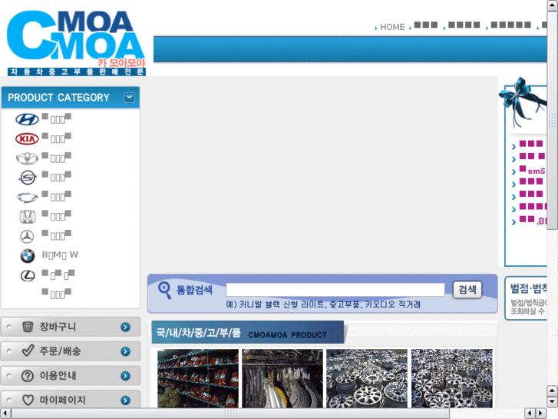Open the B M W text link
Image resolution: width=558 pixels, height=419 pixels.
[60, 254]
